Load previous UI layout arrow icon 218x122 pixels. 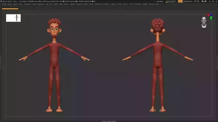pyautogui.click(x=195, y=1)
